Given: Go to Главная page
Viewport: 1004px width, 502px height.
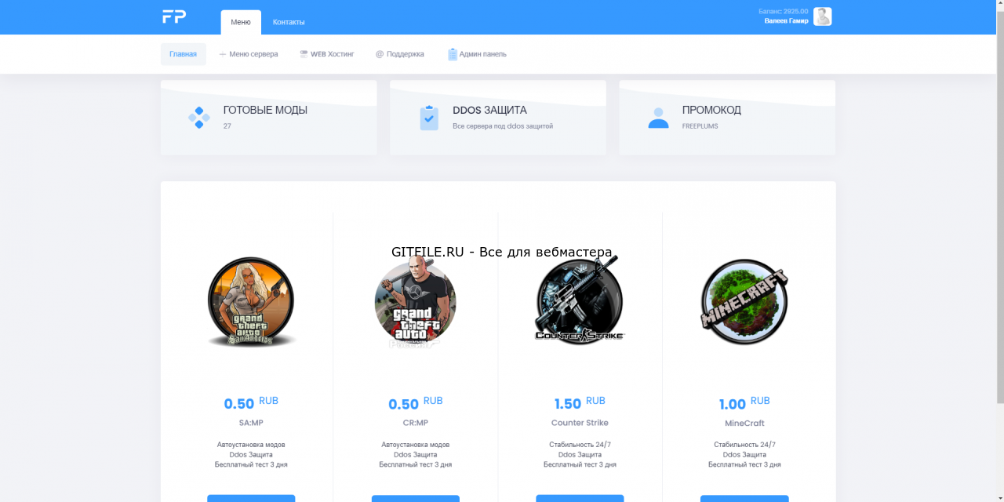Looking at the screenshot, I should (183, 54).
